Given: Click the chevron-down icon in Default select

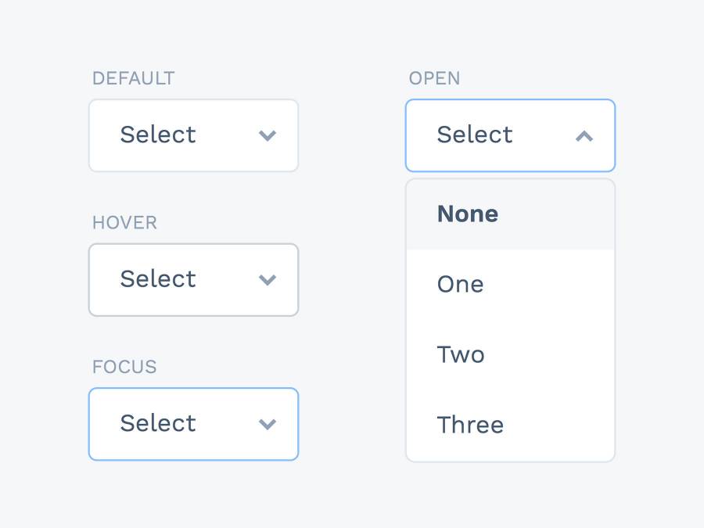Looking at the screenshot, I should point(268,136).
